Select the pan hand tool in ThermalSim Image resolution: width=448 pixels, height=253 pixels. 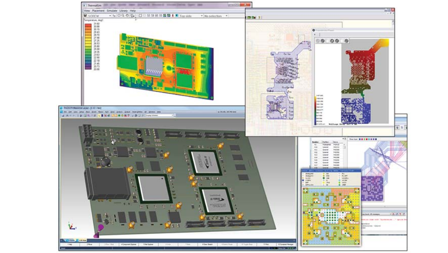click(127, 16)
